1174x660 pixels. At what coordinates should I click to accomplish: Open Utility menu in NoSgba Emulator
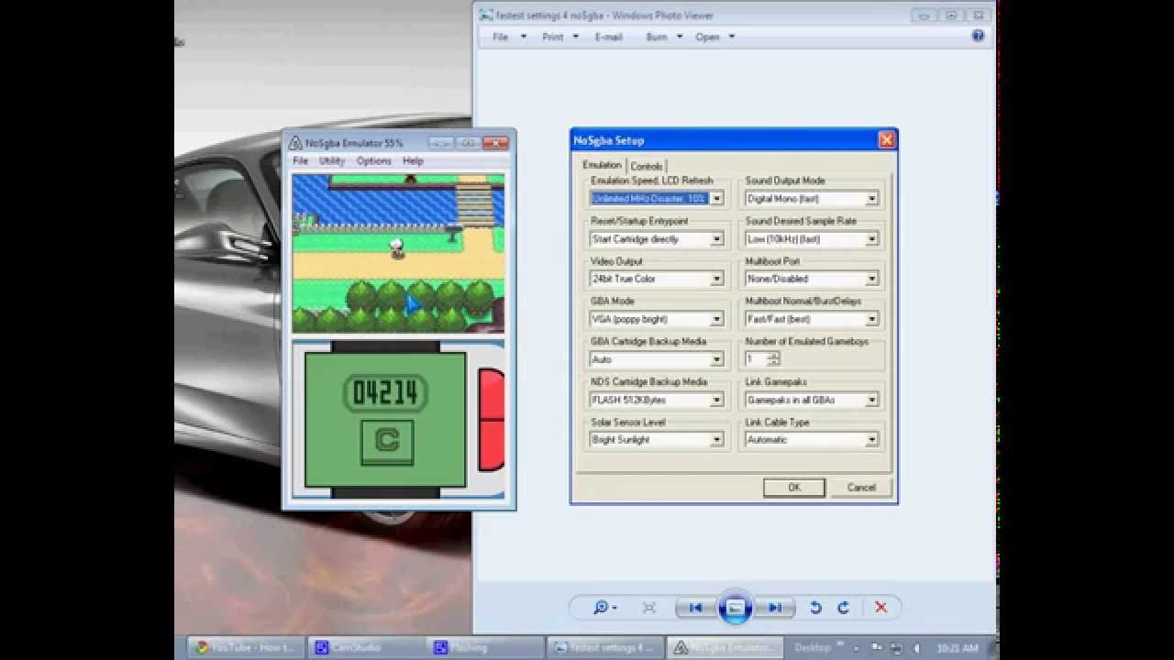[332, 160]
